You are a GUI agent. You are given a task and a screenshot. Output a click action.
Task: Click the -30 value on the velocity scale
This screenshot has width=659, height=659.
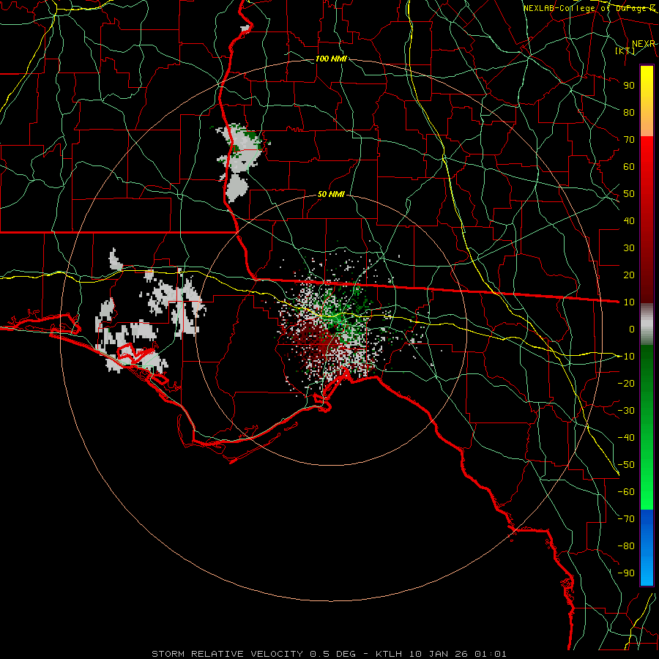pyautogui.click(x=626, y=411)
